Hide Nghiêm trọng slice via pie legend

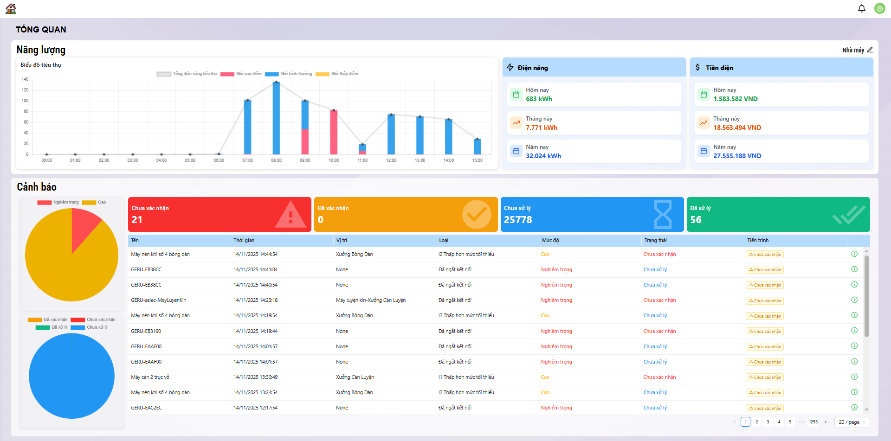[58, 202]
